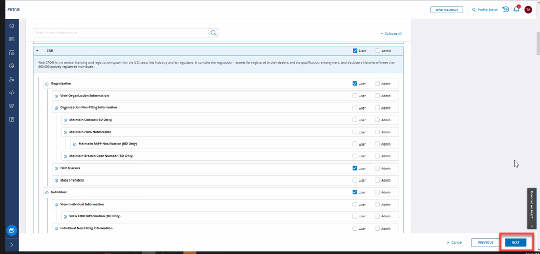The width and height of the screenshot is (540, 254).
Task: Open the Home icon in the sidebar
Action: pos(12,26)
